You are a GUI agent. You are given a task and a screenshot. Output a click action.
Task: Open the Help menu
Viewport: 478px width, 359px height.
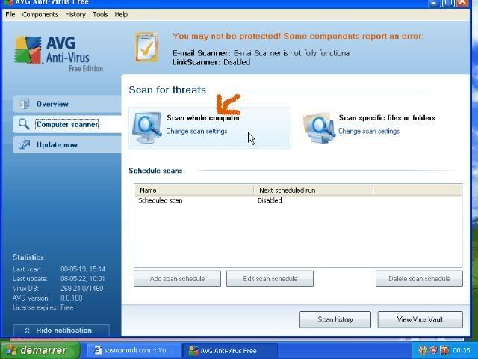[x=121, y=15]
